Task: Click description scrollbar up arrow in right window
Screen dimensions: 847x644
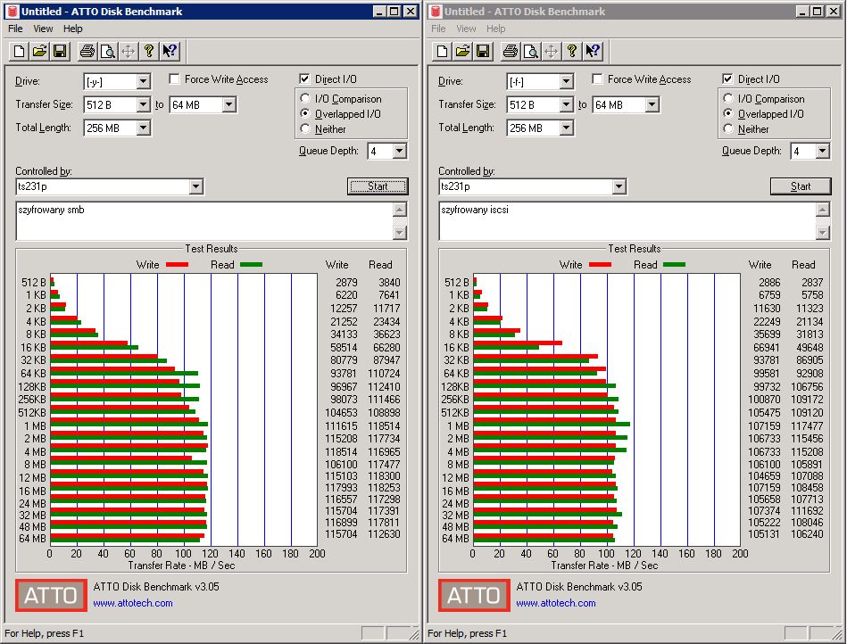Action: (x=823, y=210)
